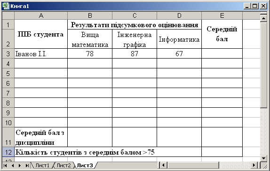Screen dimensions: 270x171
Task: Click cell 'Кількість студентів з середнім балом >75'
Action: pyautogui.click(x=108, y=152)
